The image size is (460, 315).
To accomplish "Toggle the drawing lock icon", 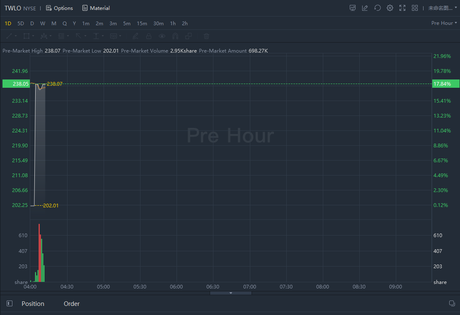I will [149, 36].
